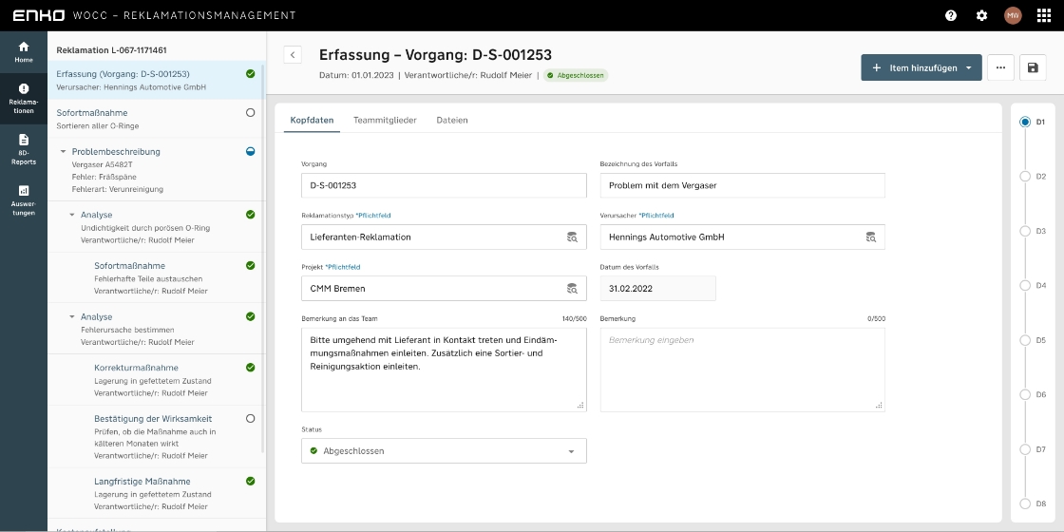The height and width of the screenshot is (532, 1064).
Task: Click Abgeschlossen status badge in header
Action: pos(576,75)
